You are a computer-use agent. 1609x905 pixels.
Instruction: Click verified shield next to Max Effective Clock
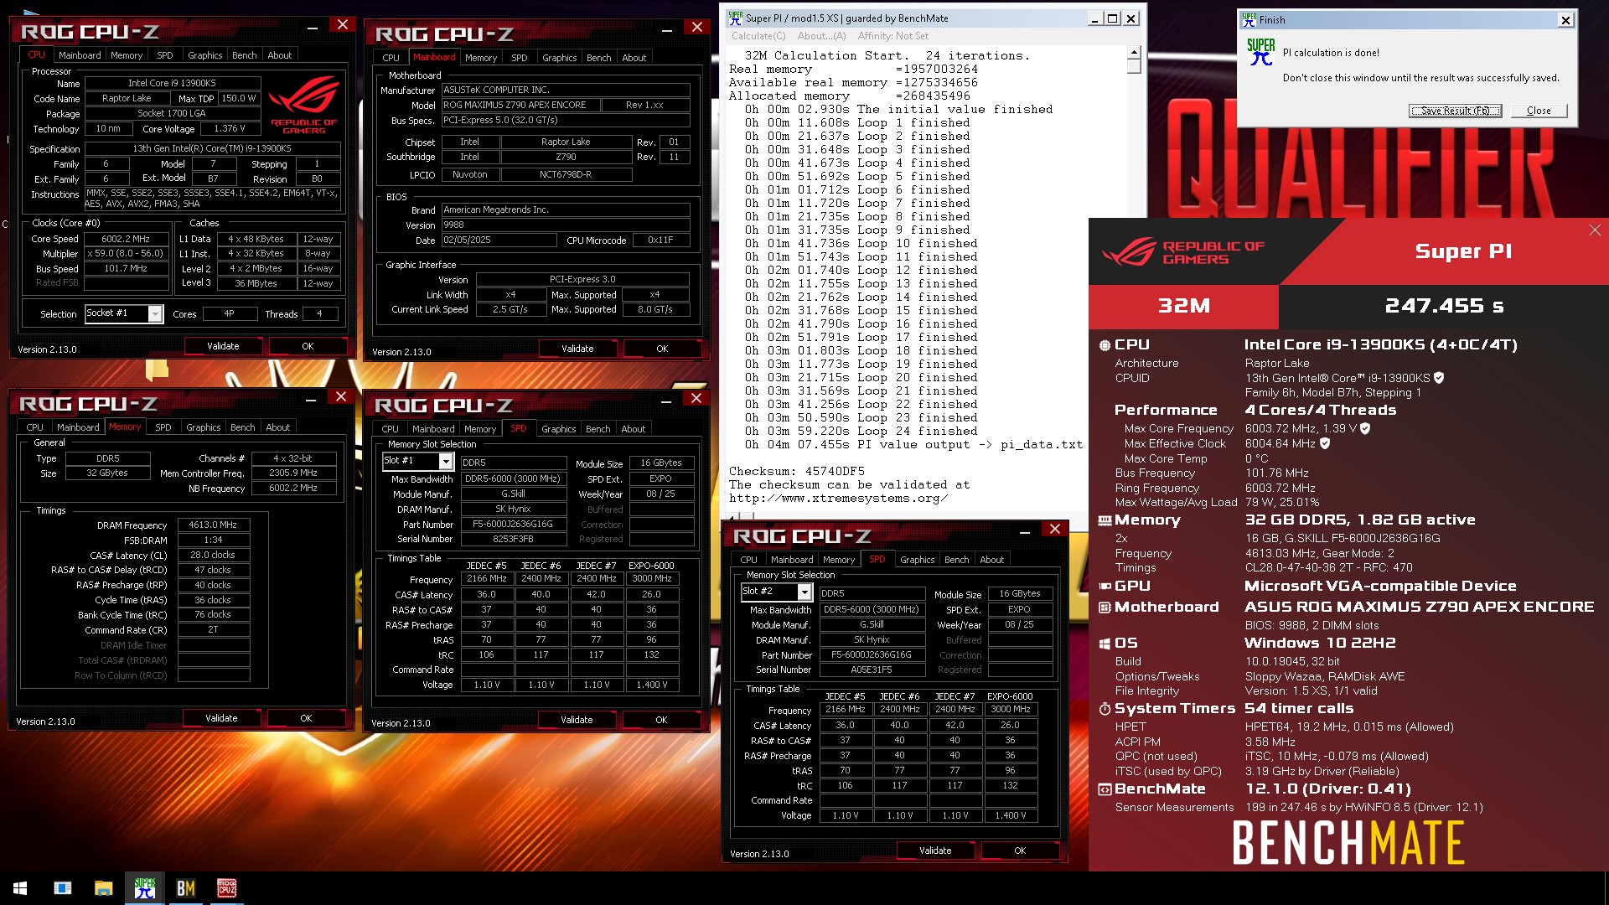pos(1325,443)
